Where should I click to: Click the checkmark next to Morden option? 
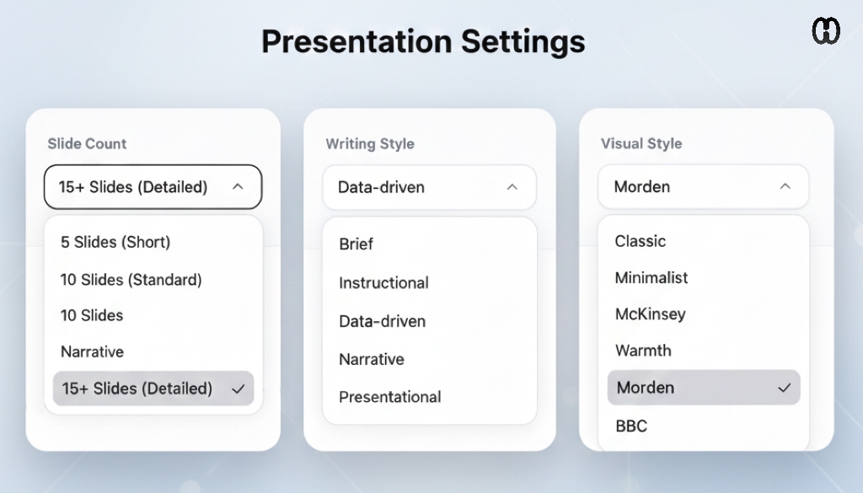(785, 388)
